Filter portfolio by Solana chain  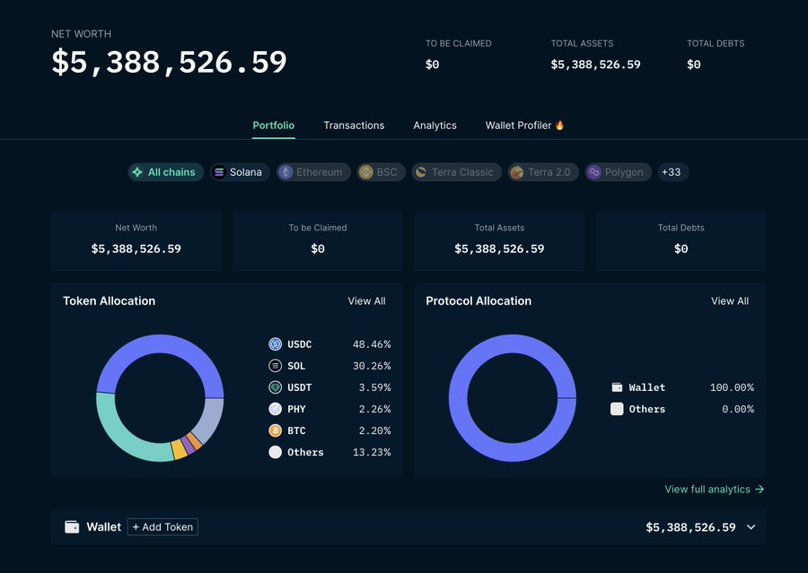240,172
